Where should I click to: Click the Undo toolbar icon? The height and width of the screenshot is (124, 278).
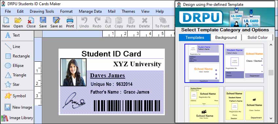pos(84,23)
